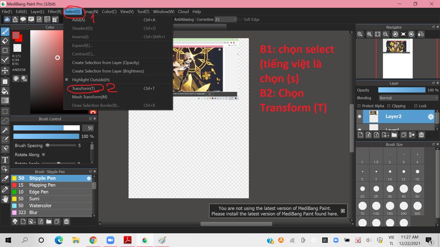The height and width of the screenshot is (247, 440).
Task: Open Stipple Pen brush settings gear
Action: tap(89, 178)
